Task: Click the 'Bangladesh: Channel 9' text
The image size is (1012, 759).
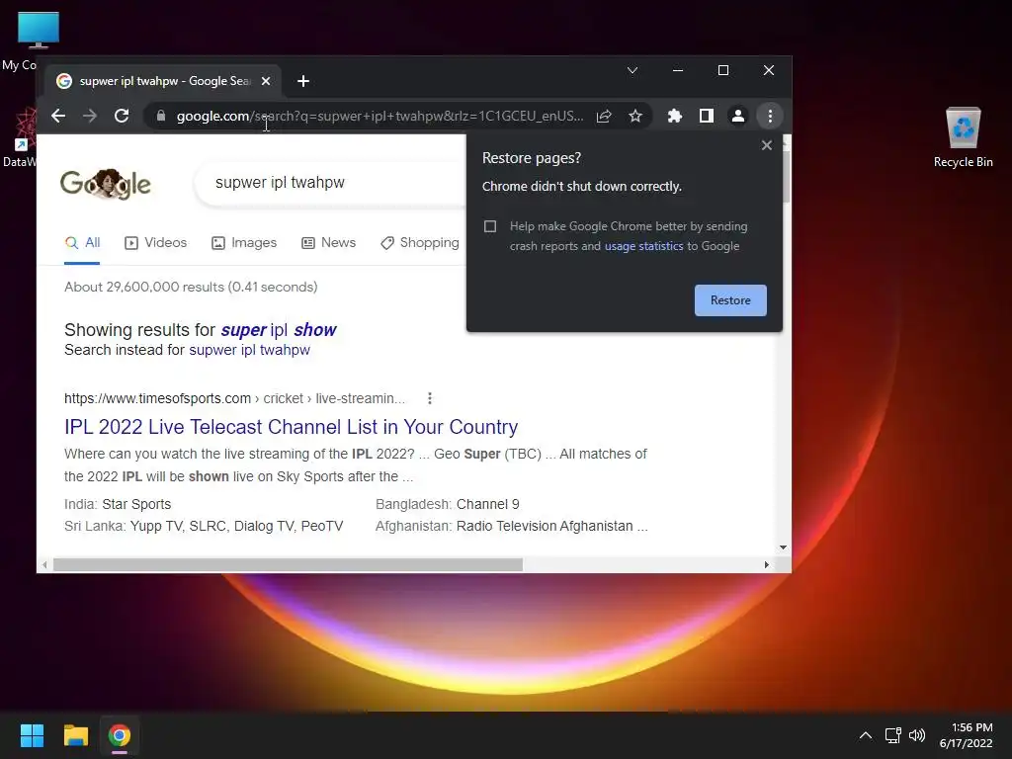Action: tap(448, 504)
